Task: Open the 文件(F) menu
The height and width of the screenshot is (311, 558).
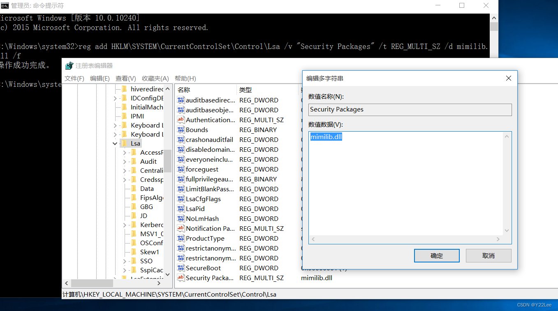Action: click(74, 78)
